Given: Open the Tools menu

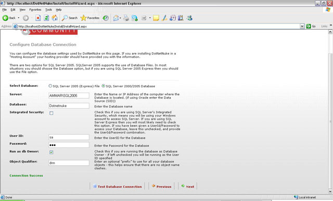Looking at the screenshot, I should 48,10.
